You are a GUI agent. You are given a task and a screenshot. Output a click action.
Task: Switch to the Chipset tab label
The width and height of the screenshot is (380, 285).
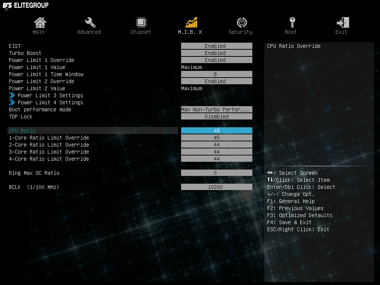point(141,32)
